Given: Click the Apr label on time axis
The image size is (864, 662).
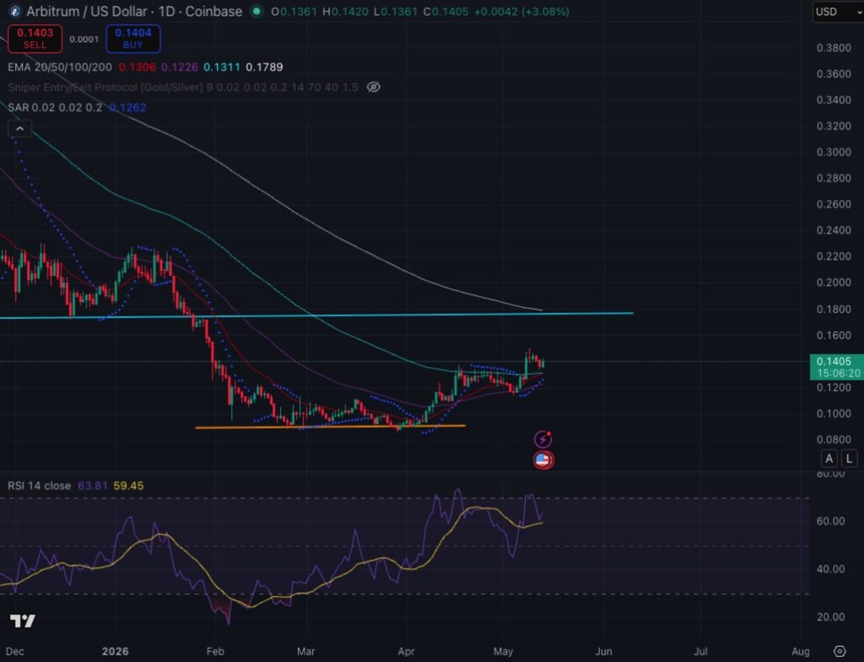Looking at the screenshot, I should pos(406,652).
